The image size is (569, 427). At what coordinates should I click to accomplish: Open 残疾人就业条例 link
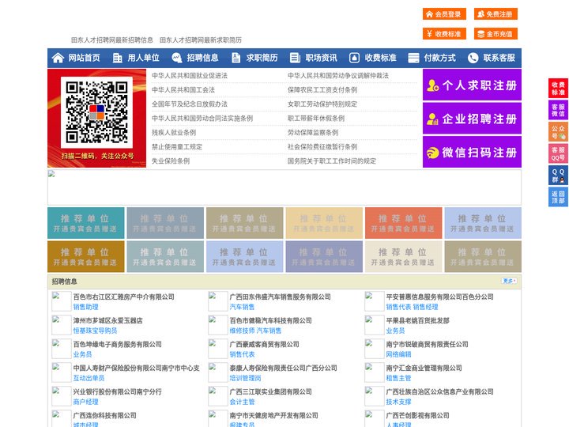pos(174,133)
